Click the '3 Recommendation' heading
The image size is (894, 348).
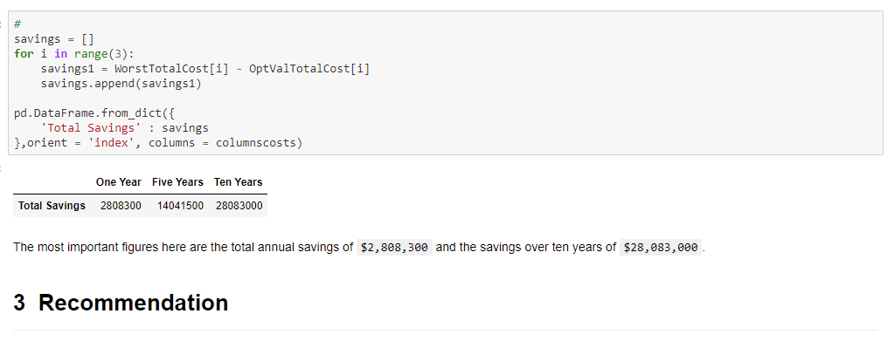point(121,303)
